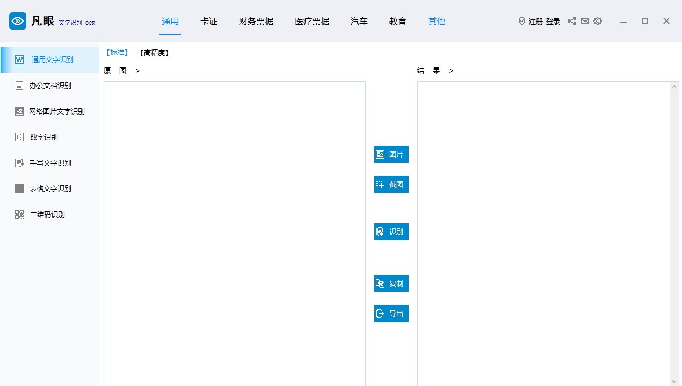Open the settings gear icon

tap(598, 21)
